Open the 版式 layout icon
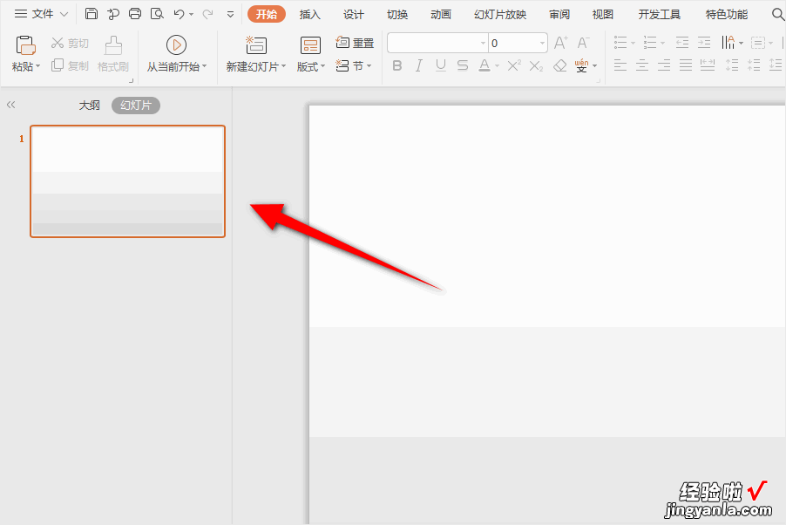 click(x=310, y=45)
